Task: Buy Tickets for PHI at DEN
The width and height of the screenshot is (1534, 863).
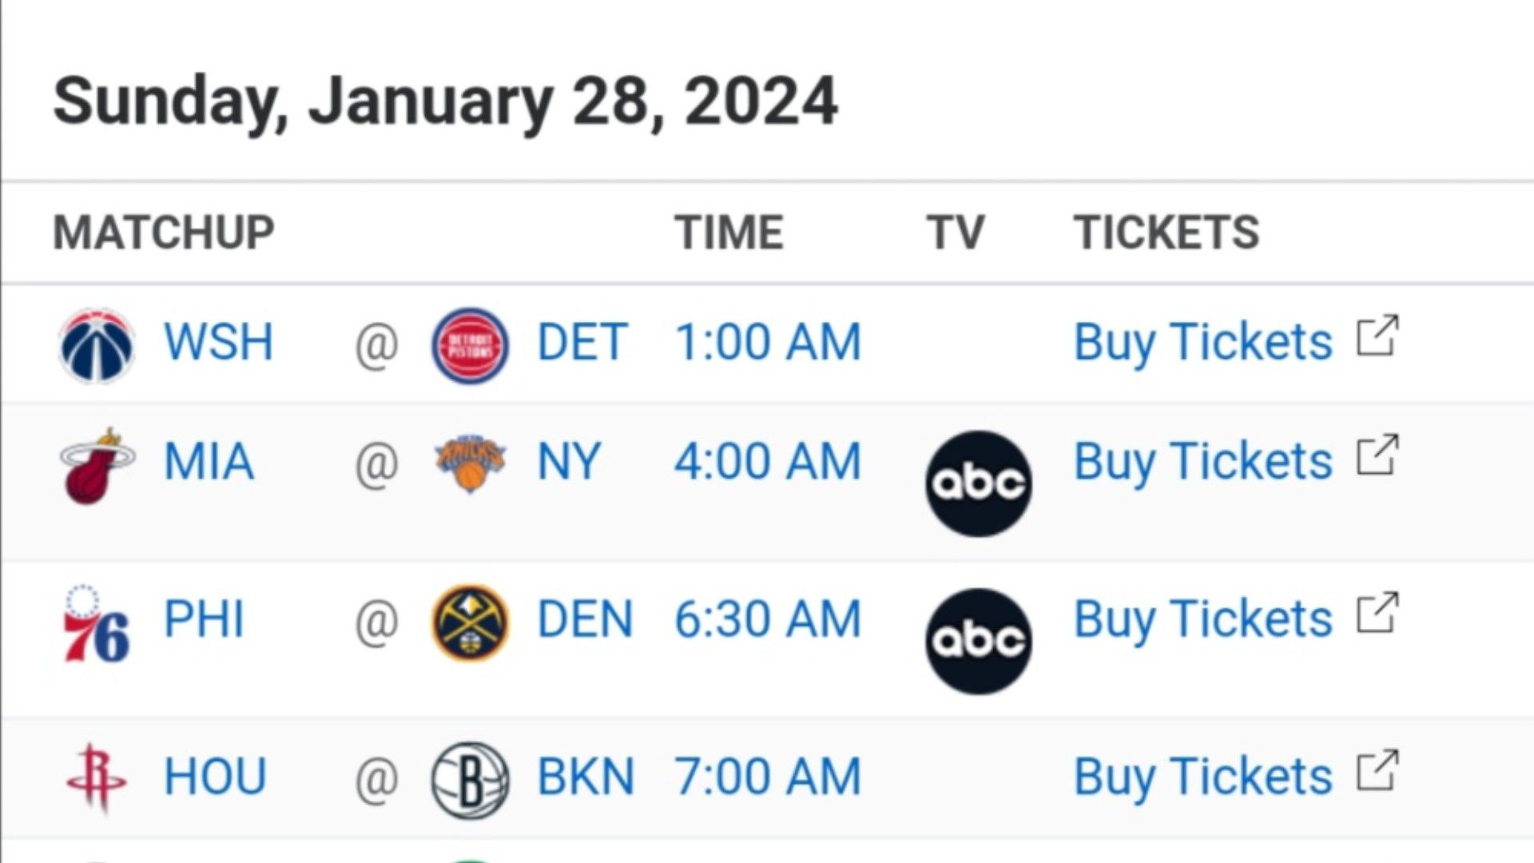Action: click(1202, 619)
